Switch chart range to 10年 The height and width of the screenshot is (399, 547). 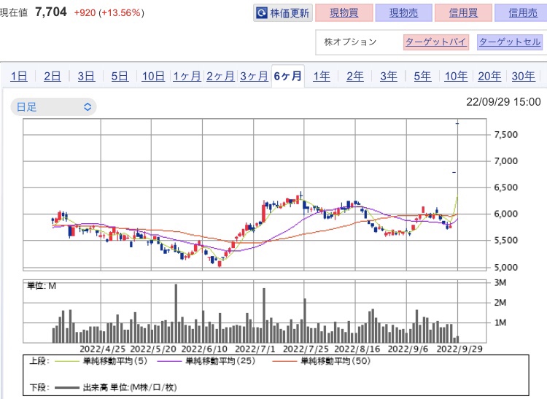point(456,76)
